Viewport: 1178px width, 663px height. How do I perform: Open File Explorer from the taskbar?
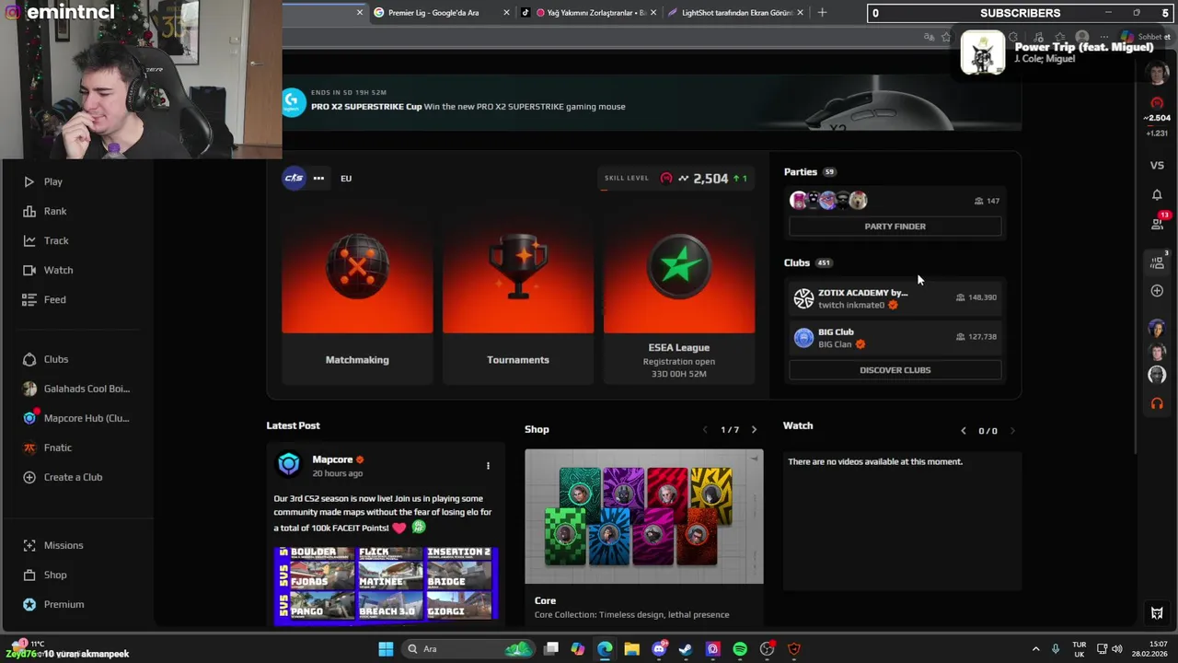pyautogui.click(x=631, y=649)
